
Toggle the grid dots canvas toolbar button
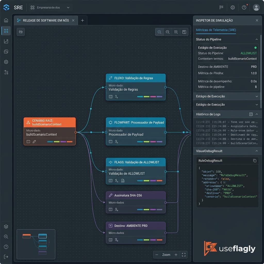click(176, 32)
